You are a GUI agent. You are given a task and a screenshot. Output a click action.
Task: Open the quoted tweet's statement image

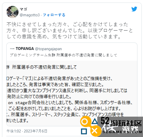pos(72,93)
